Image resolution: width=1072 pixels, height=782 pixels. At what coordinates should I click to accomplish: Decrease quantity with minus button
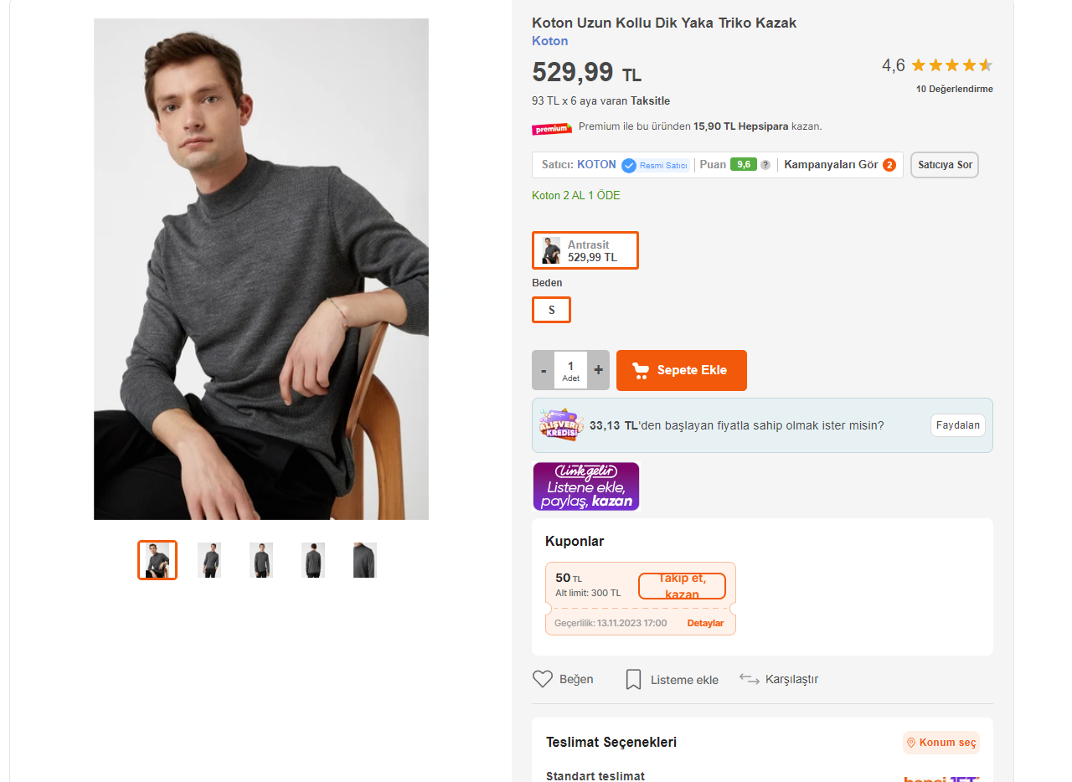544,370
